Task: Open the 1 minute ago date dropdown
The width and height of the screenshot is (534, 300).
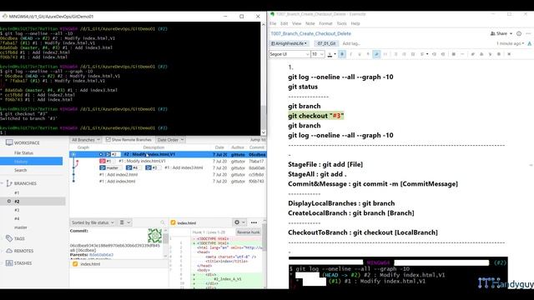Action: 510,43
